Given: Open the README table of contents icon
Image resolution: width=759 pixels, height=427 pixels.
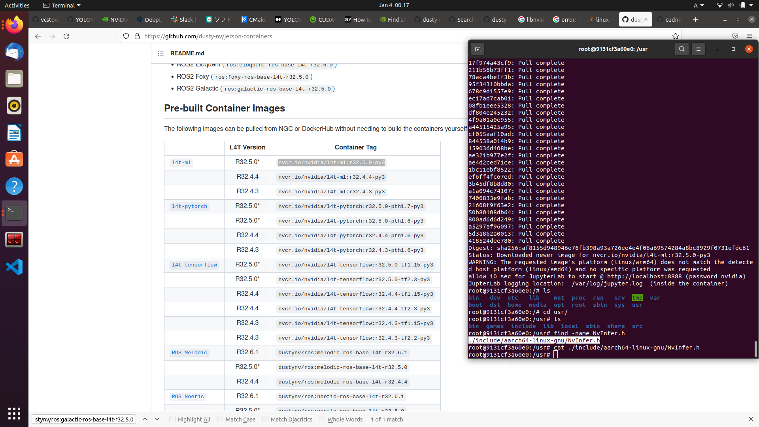Looking at the screenshot, I should 161,53.
